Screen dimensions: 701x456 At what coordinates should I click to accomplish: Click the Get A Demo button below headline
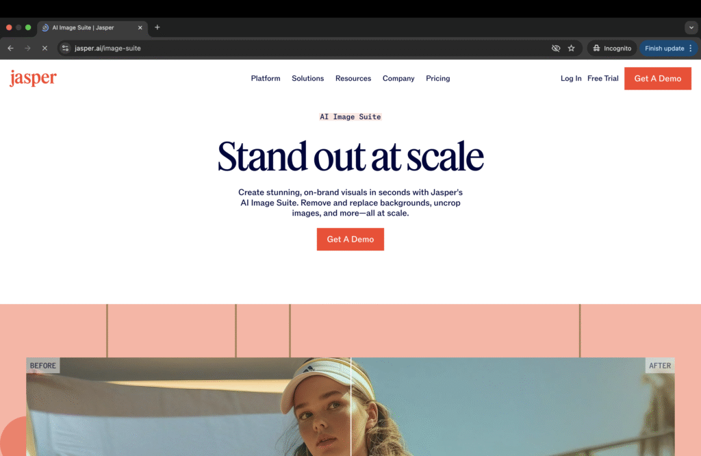pyautogui.click(x=350, y=240)
